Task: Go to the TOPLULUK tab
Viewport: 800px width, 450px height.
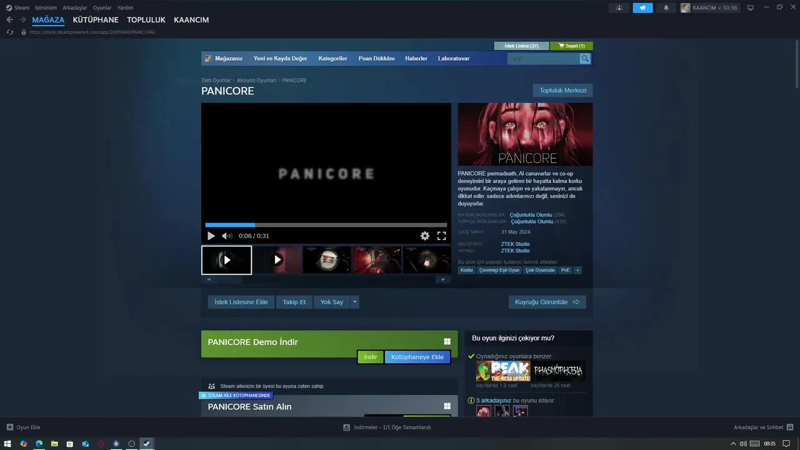Action: pyautogui.click(x=146, y=20)
